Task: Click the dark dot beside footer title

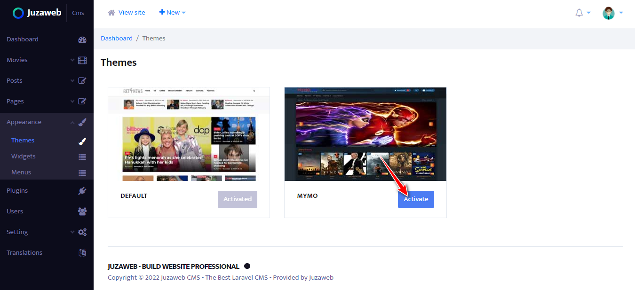Action: [x=247, y=266]
